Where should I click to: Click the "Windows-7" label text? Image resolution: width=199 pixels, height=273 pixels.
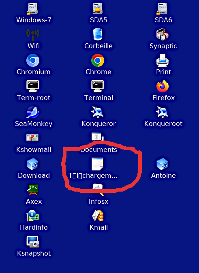[x=34, y=20]
